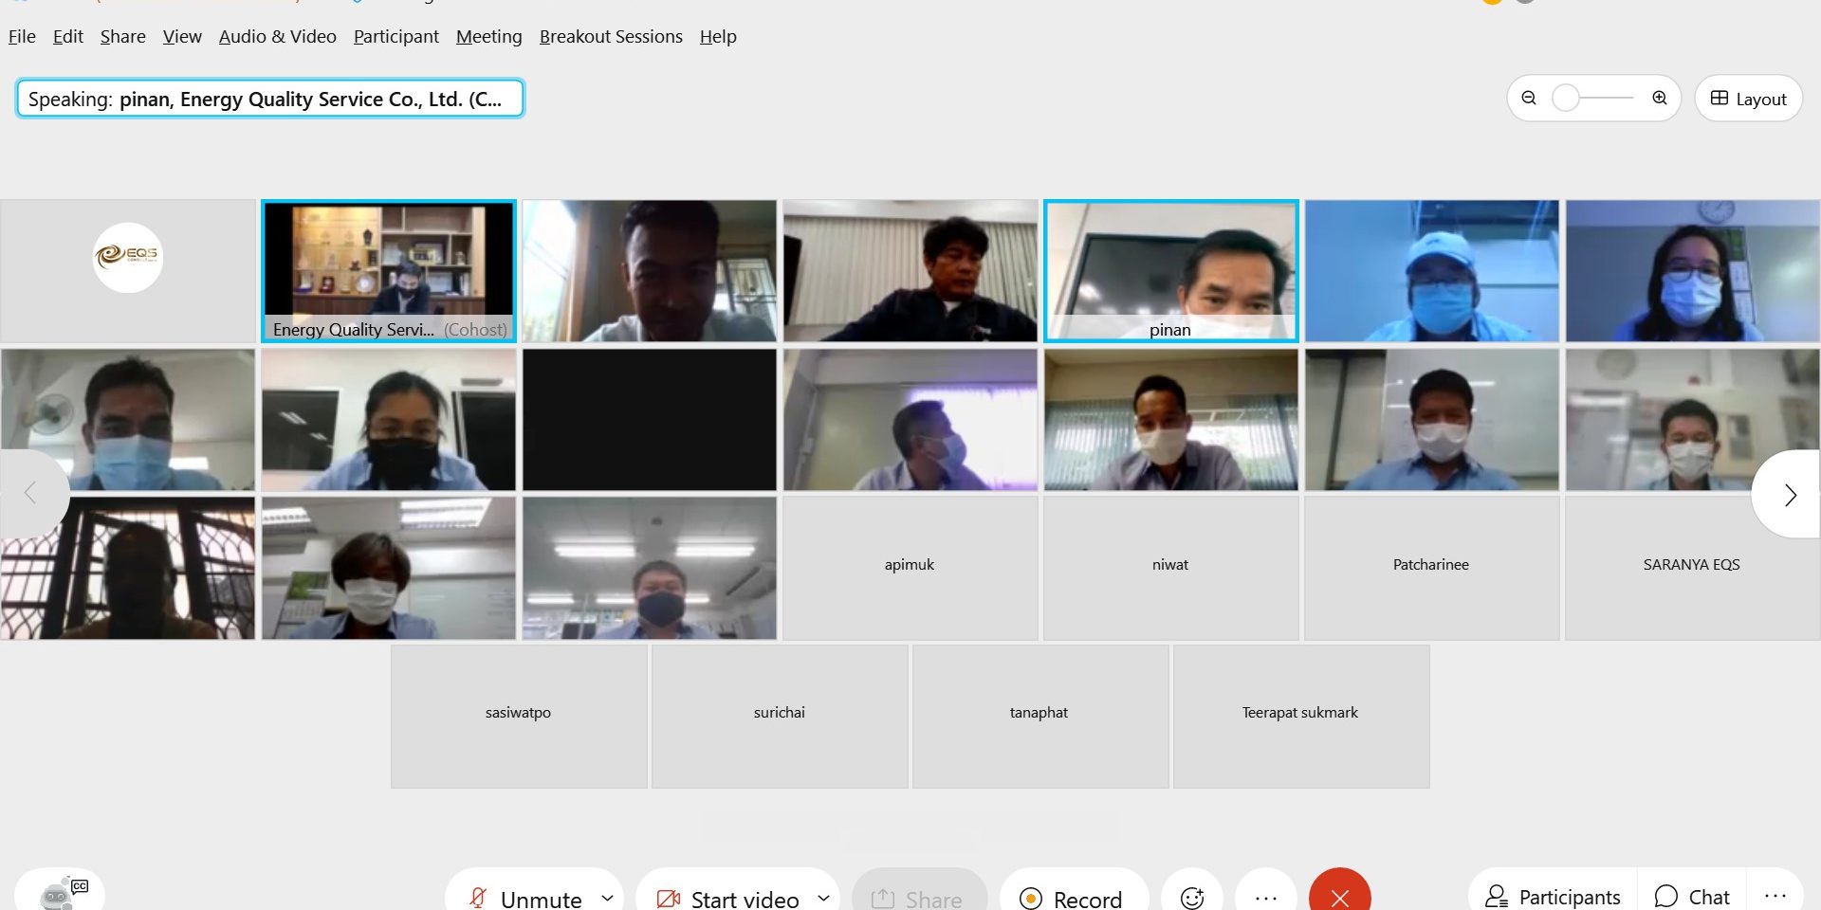Open the Audio & Video menu
This screenshot has height=910, width=1821.
coord(277,36)
